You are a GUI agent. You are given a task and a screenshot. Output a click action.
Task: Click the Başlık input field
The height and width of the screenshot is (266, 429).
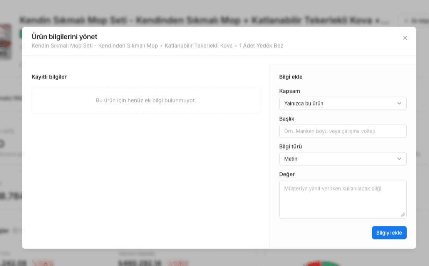click(342, 131)
